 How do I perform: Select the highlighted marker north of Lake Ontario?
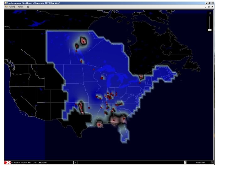[x=141, y=77]
